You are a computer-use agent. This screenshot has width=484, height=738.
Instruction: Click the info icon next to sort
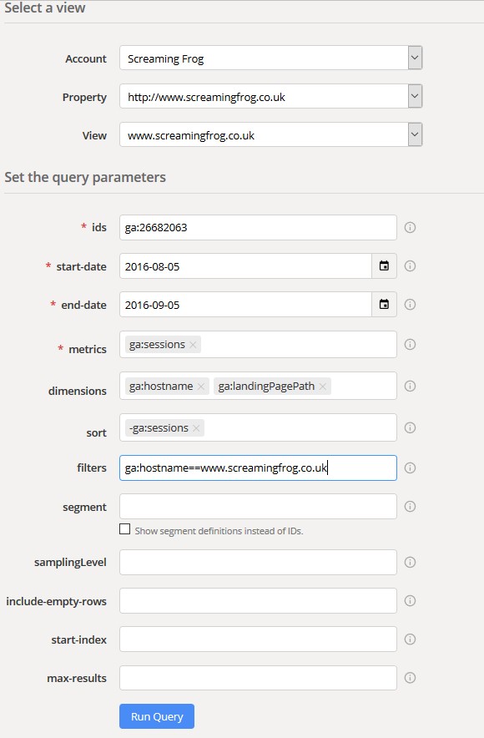411,427
